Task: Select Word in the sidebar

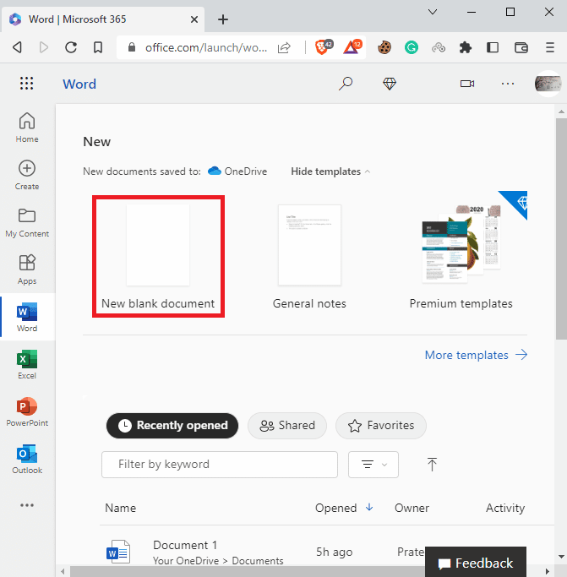Action: (27, 317)
